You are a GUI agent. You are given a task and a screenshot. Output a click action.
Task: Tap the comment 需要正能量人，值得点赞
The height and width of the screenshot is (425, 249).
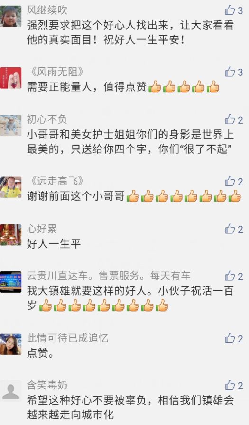tap(123, 87)
